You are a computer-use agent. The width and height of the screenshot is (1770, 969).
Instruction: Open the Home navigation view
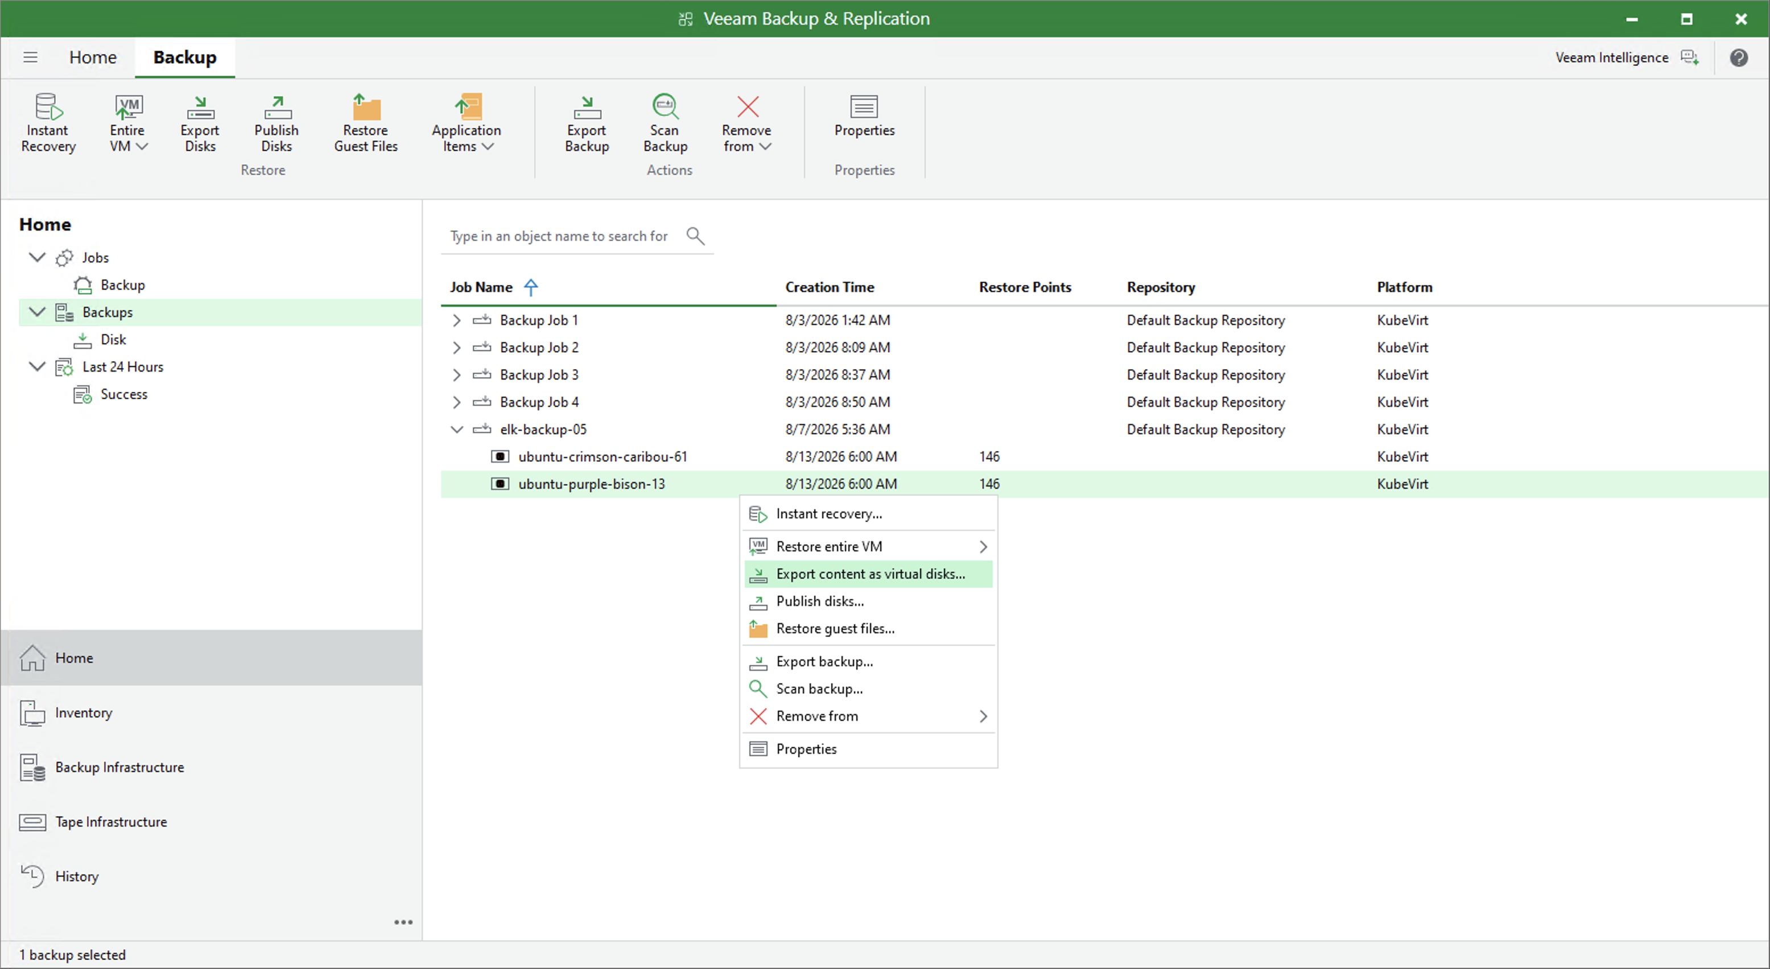click(x=212, y=658)
